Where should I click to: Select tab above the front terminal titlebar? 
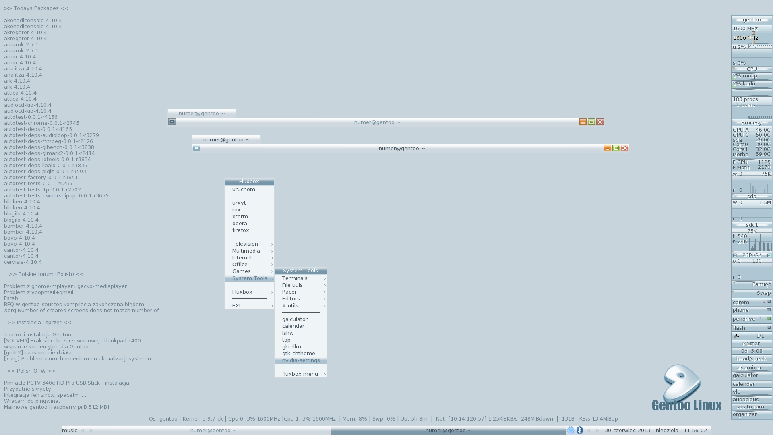pos(226,139)
